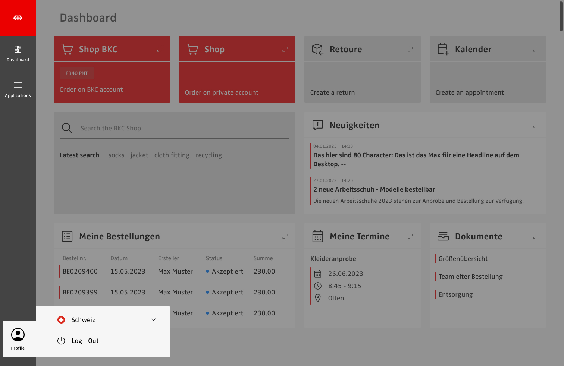Open the Größenübersicht document
This screenshot has height=366, width=564.
pos(463,259)
